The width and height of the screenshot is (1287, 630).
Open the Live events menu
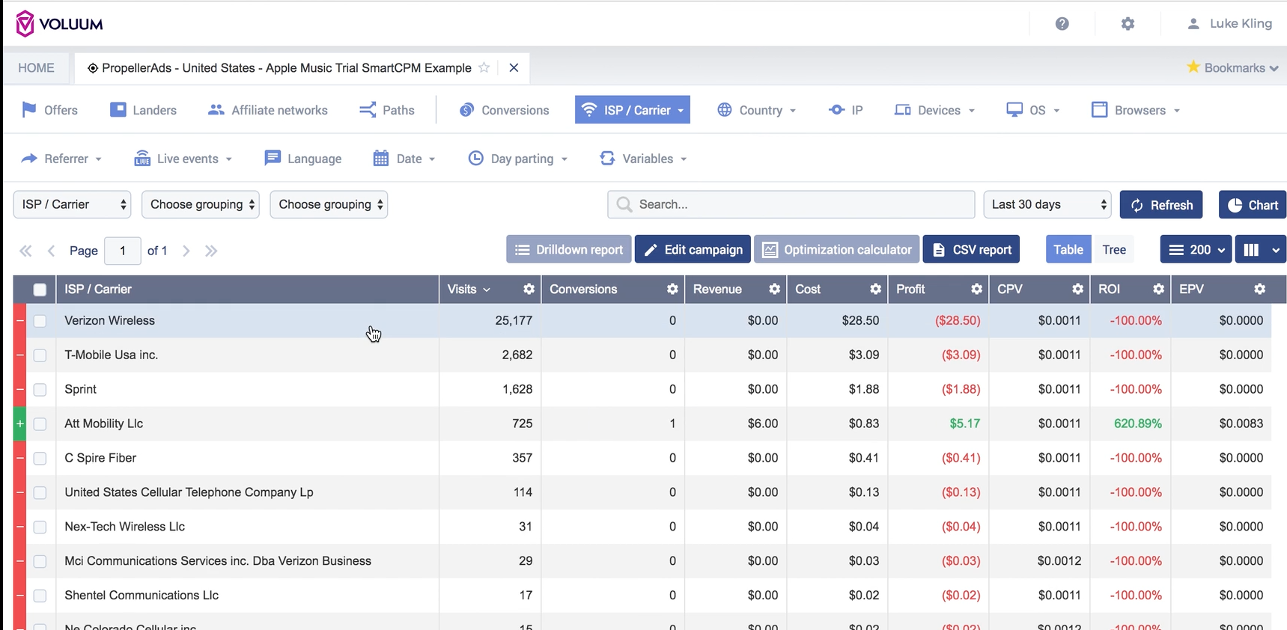[183, 159]
